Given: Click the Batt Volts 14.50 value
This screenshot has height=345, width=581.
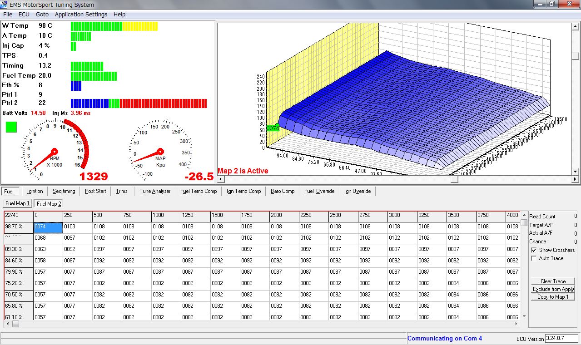Looking at the screenshot, I should click(x=38, y=113).
